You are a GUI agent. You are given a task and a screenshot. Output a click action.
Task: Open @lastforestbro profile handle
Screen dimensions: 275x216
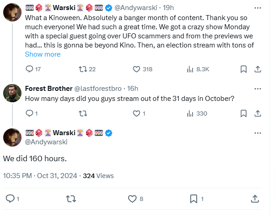tap(98, 89)
